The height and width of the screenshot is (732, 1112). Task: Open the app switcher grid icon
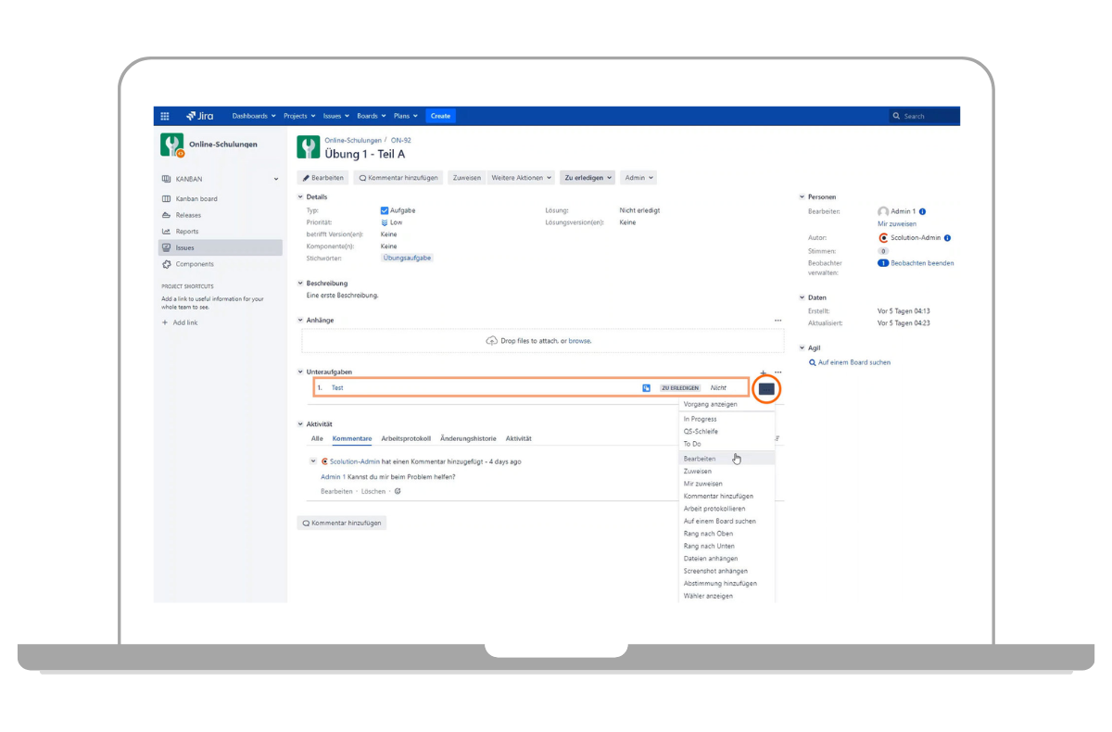[x=165, y=116]
